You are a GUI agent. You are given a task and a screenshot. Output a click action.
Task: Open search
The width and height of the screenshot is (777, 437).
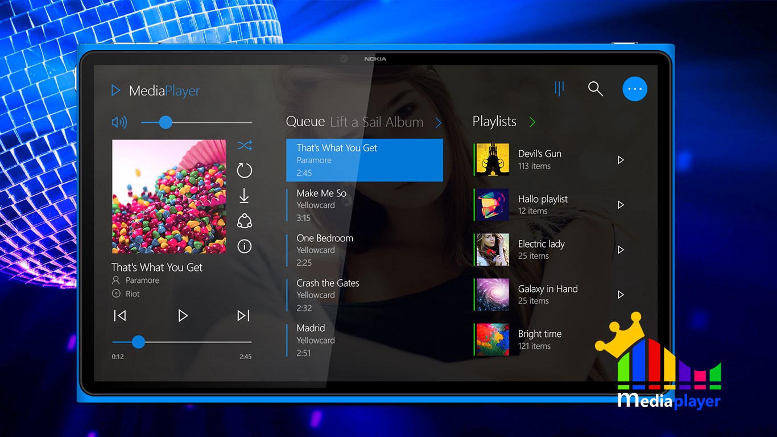(596, 89)
